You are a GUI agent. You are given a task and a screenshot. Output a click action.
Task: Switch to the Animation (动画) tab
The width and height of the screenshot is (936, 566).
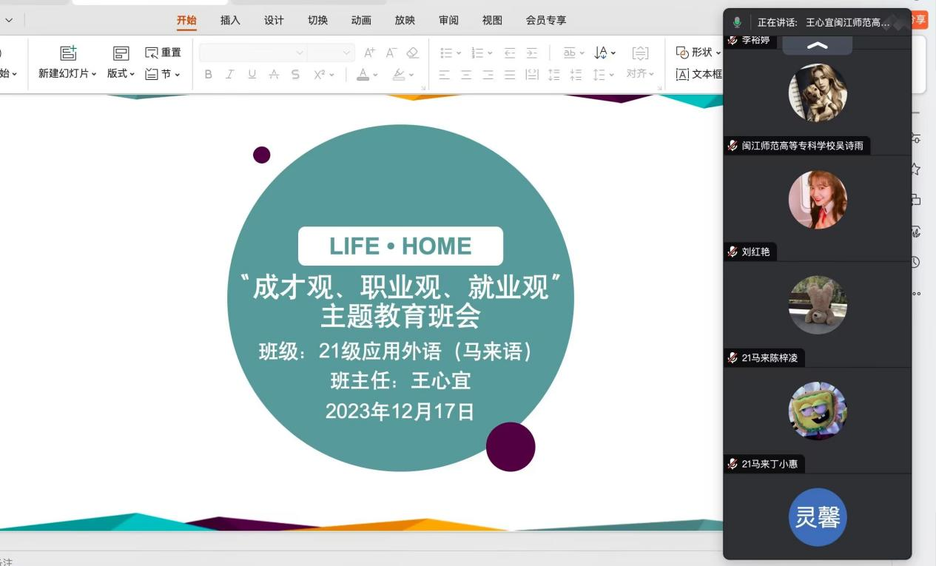tap(361, 20)
